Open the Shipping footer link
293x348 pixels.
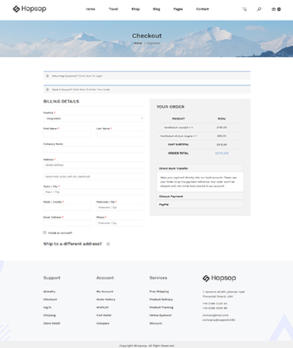50,316
